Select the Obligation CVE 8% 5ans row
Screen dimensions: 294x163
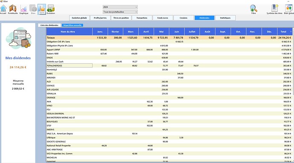tap(169, 42)
